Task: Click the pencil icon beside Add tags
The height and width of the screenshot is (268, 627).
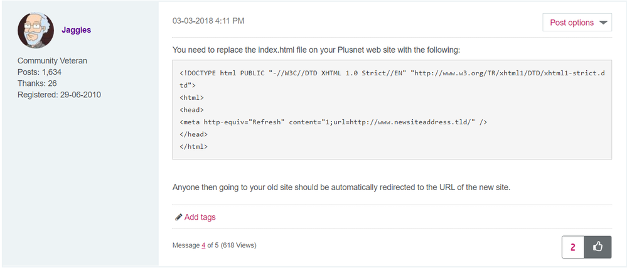Action: (179, 217)
